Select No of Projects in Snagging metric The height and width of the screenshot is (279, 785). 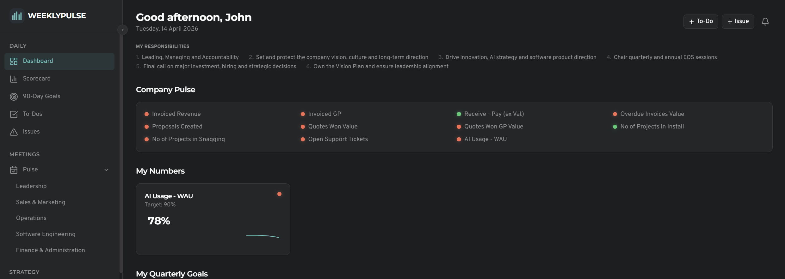tap(189, 139)
